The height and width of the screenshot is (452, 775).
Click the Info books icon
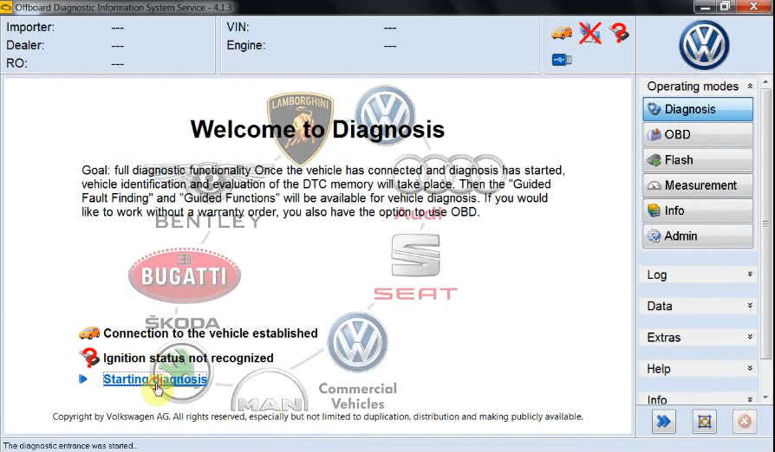[x=654, y=210]
